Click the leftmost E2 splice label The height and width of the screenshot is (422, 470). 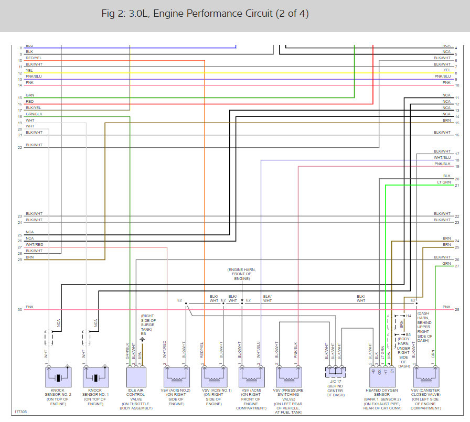pos(180,300)
